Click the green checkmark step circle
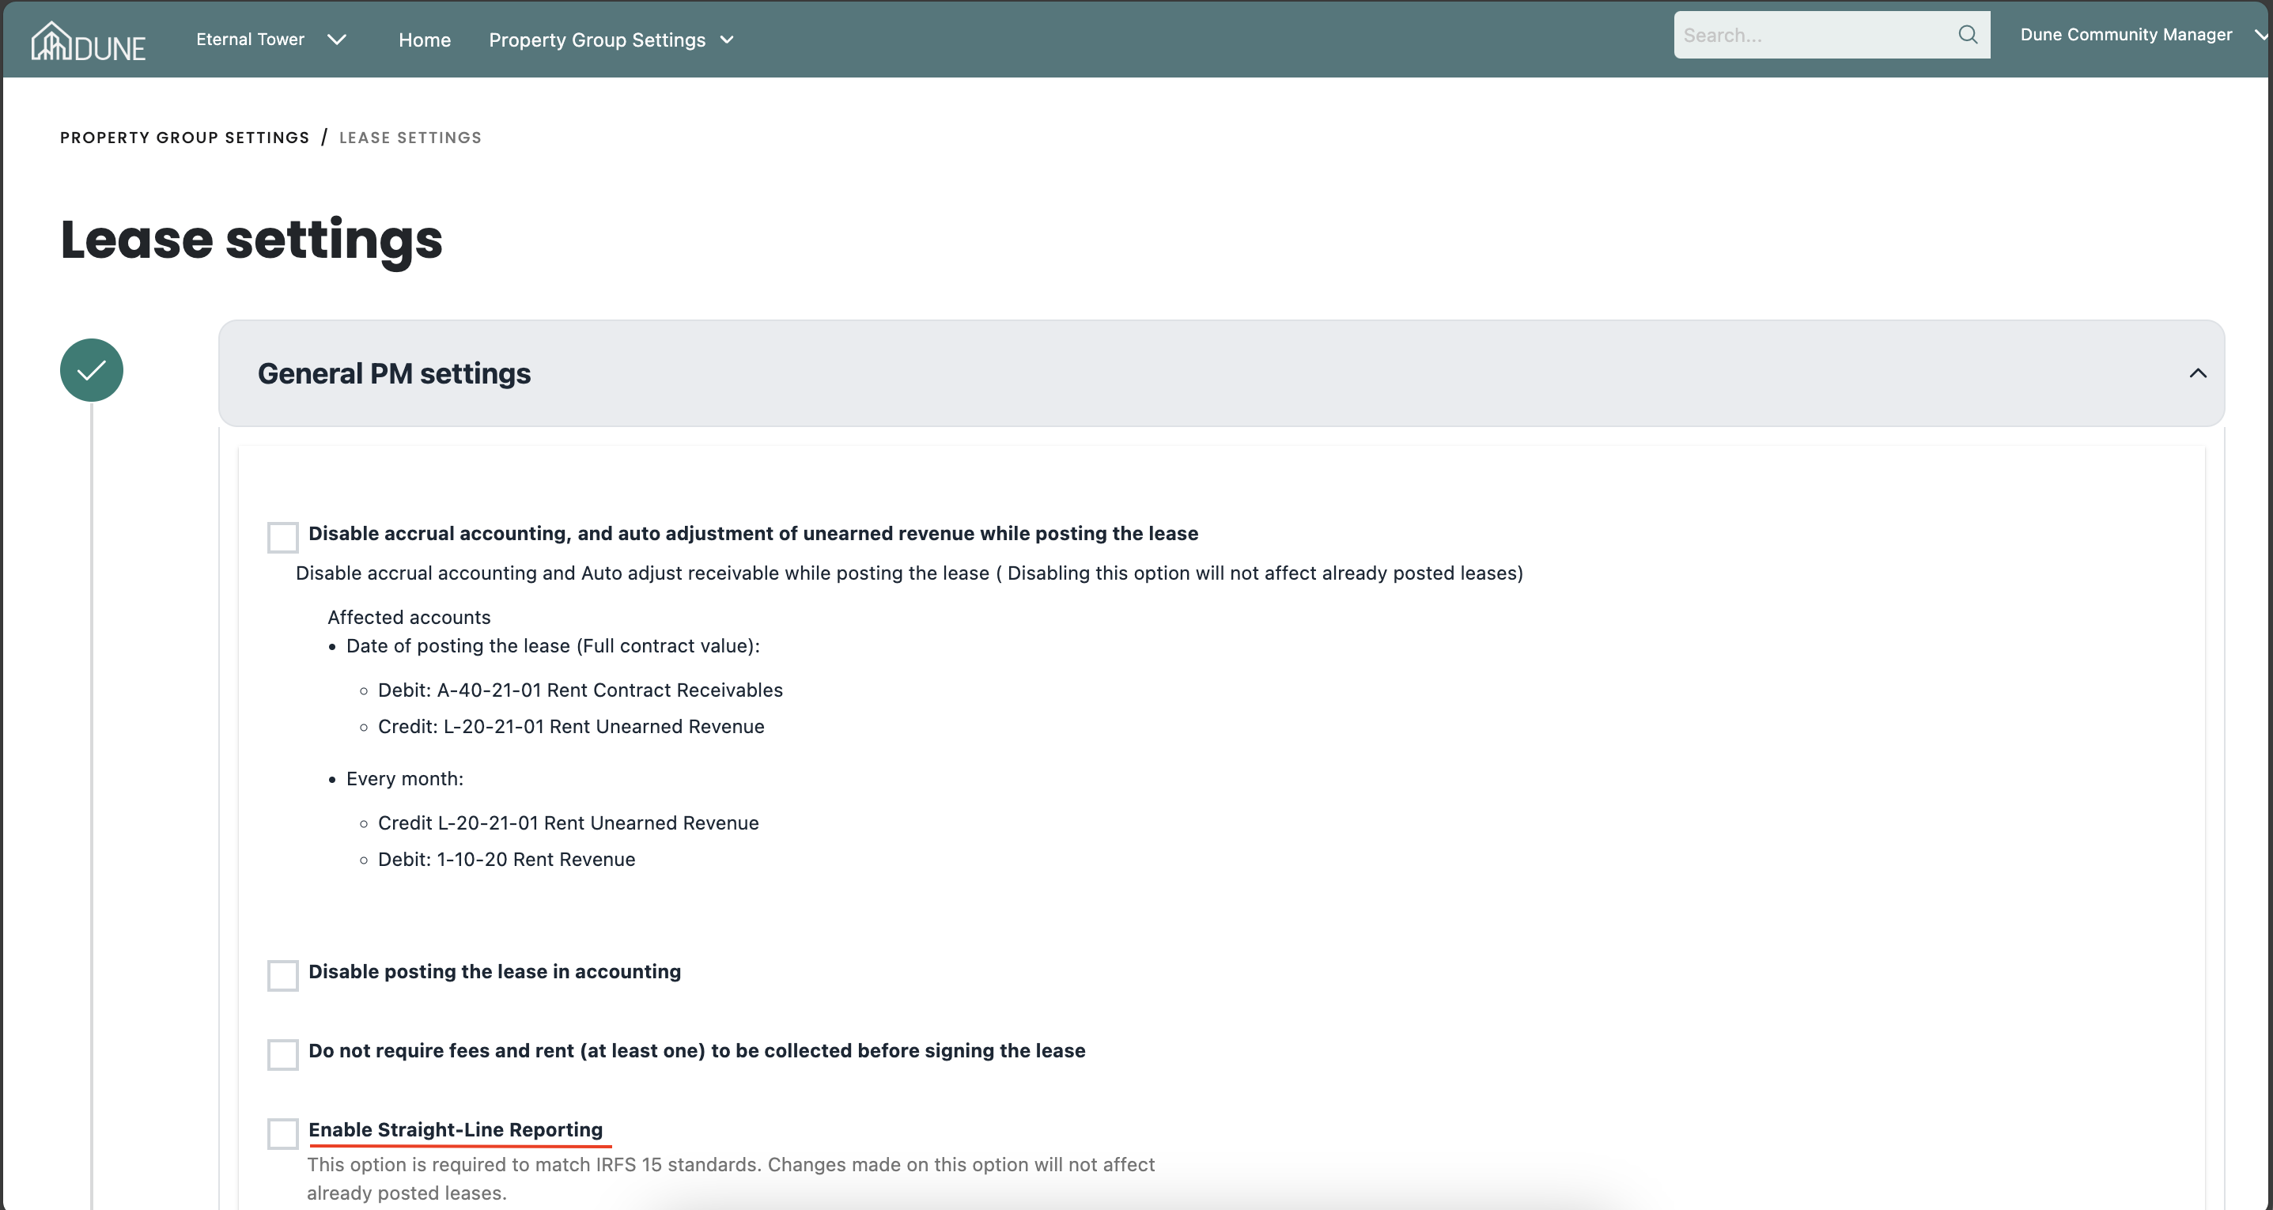This screenshot has width=2273, height=1210. click(92, 370)
